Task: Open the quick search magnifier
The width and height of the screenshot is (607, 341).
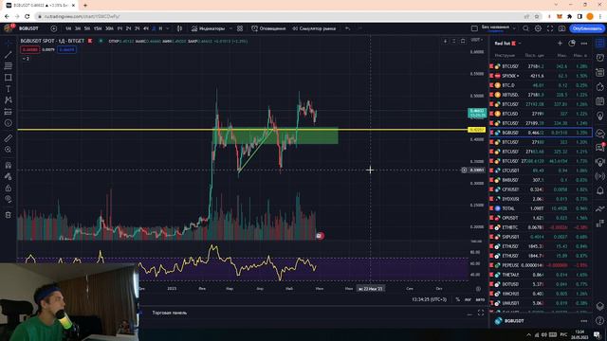Action: [525, 28]
